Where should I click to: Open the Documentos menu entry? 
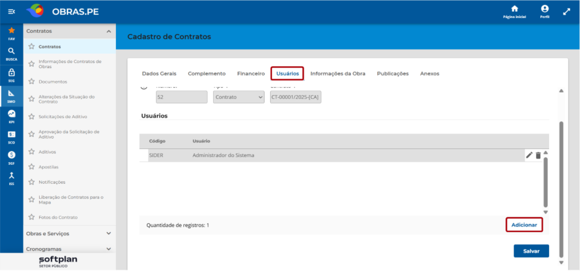pyautogui.click(x=53, y=81)
